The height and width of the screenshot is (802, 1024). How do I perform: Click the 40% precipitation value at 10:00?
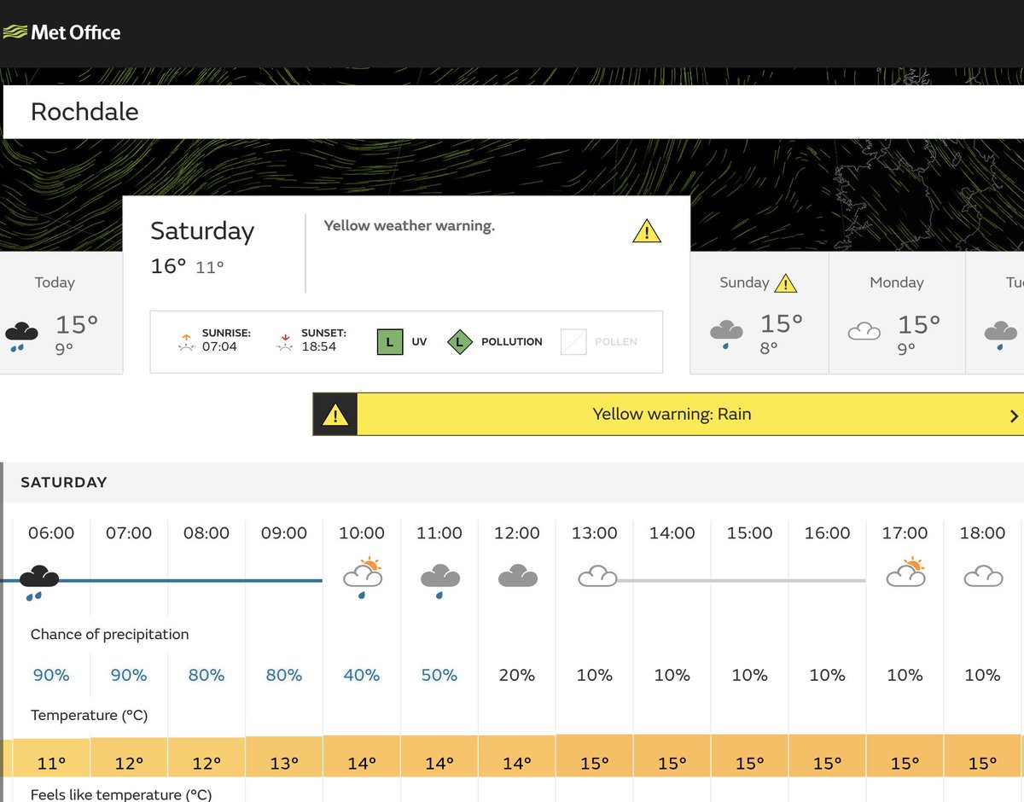[362, 675]
